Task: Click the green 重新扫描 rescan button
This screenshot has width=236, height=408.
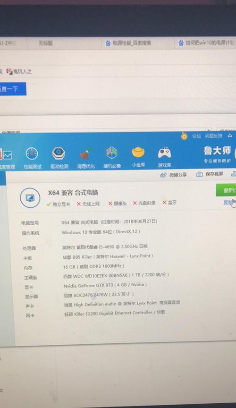Action: pyautogui.click(x=226, y=190)
